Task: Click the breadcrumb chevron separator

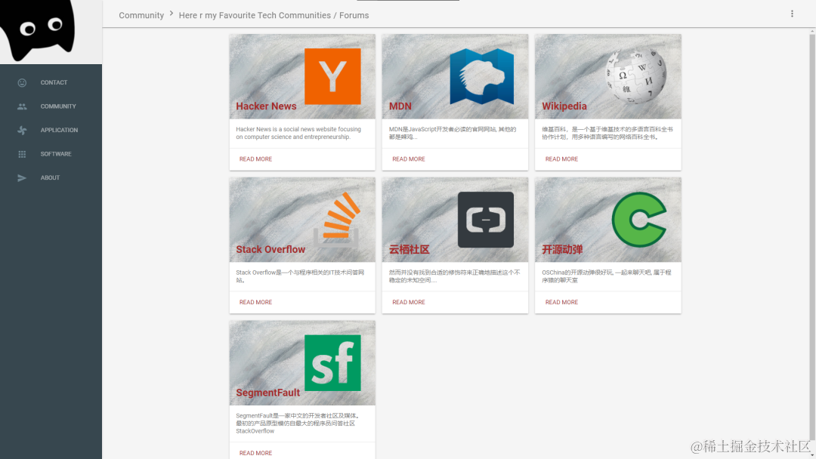Action: tap(172, 14)
